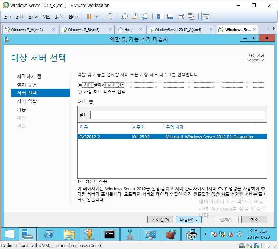
Task: Revert VM to previous snapshot
Action: pos(135,17)
